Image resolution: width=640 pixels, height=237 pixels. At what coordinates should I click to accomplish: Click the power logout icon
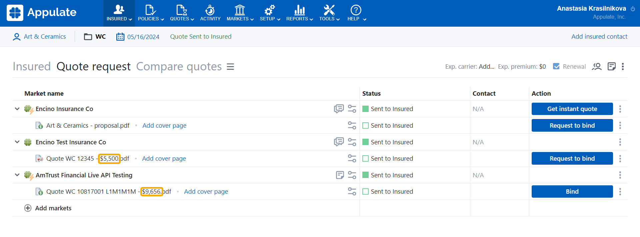pyautogui.click(x=633, y=9)
